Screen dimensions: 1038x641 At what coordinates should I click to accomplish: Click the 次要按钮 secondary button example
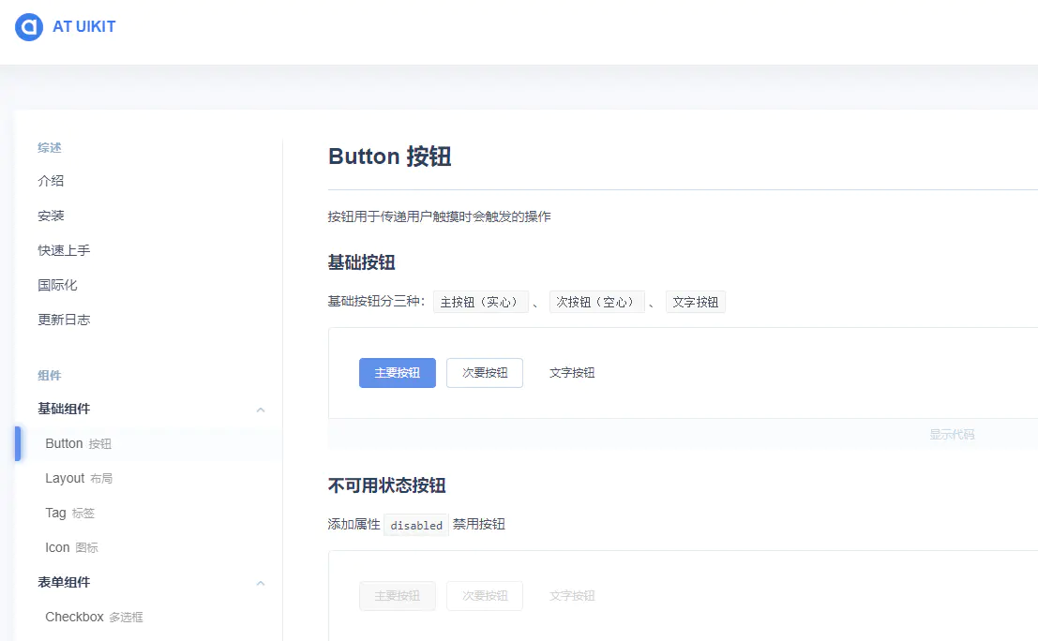coord(484,372)
